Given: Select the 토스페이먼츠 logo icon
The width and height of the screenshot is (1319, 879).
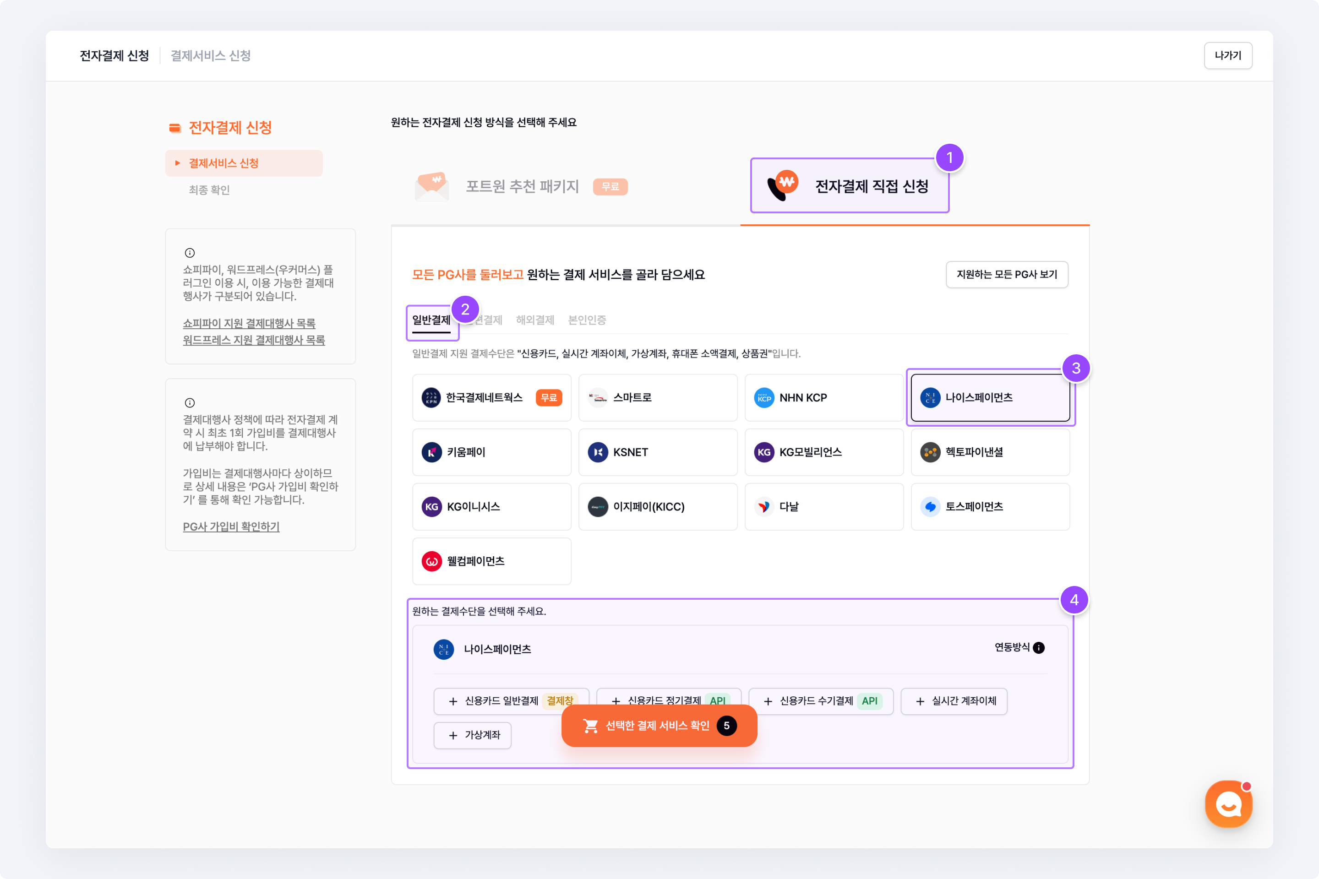Looking at the screenshot, I should (x=930, y=507).
